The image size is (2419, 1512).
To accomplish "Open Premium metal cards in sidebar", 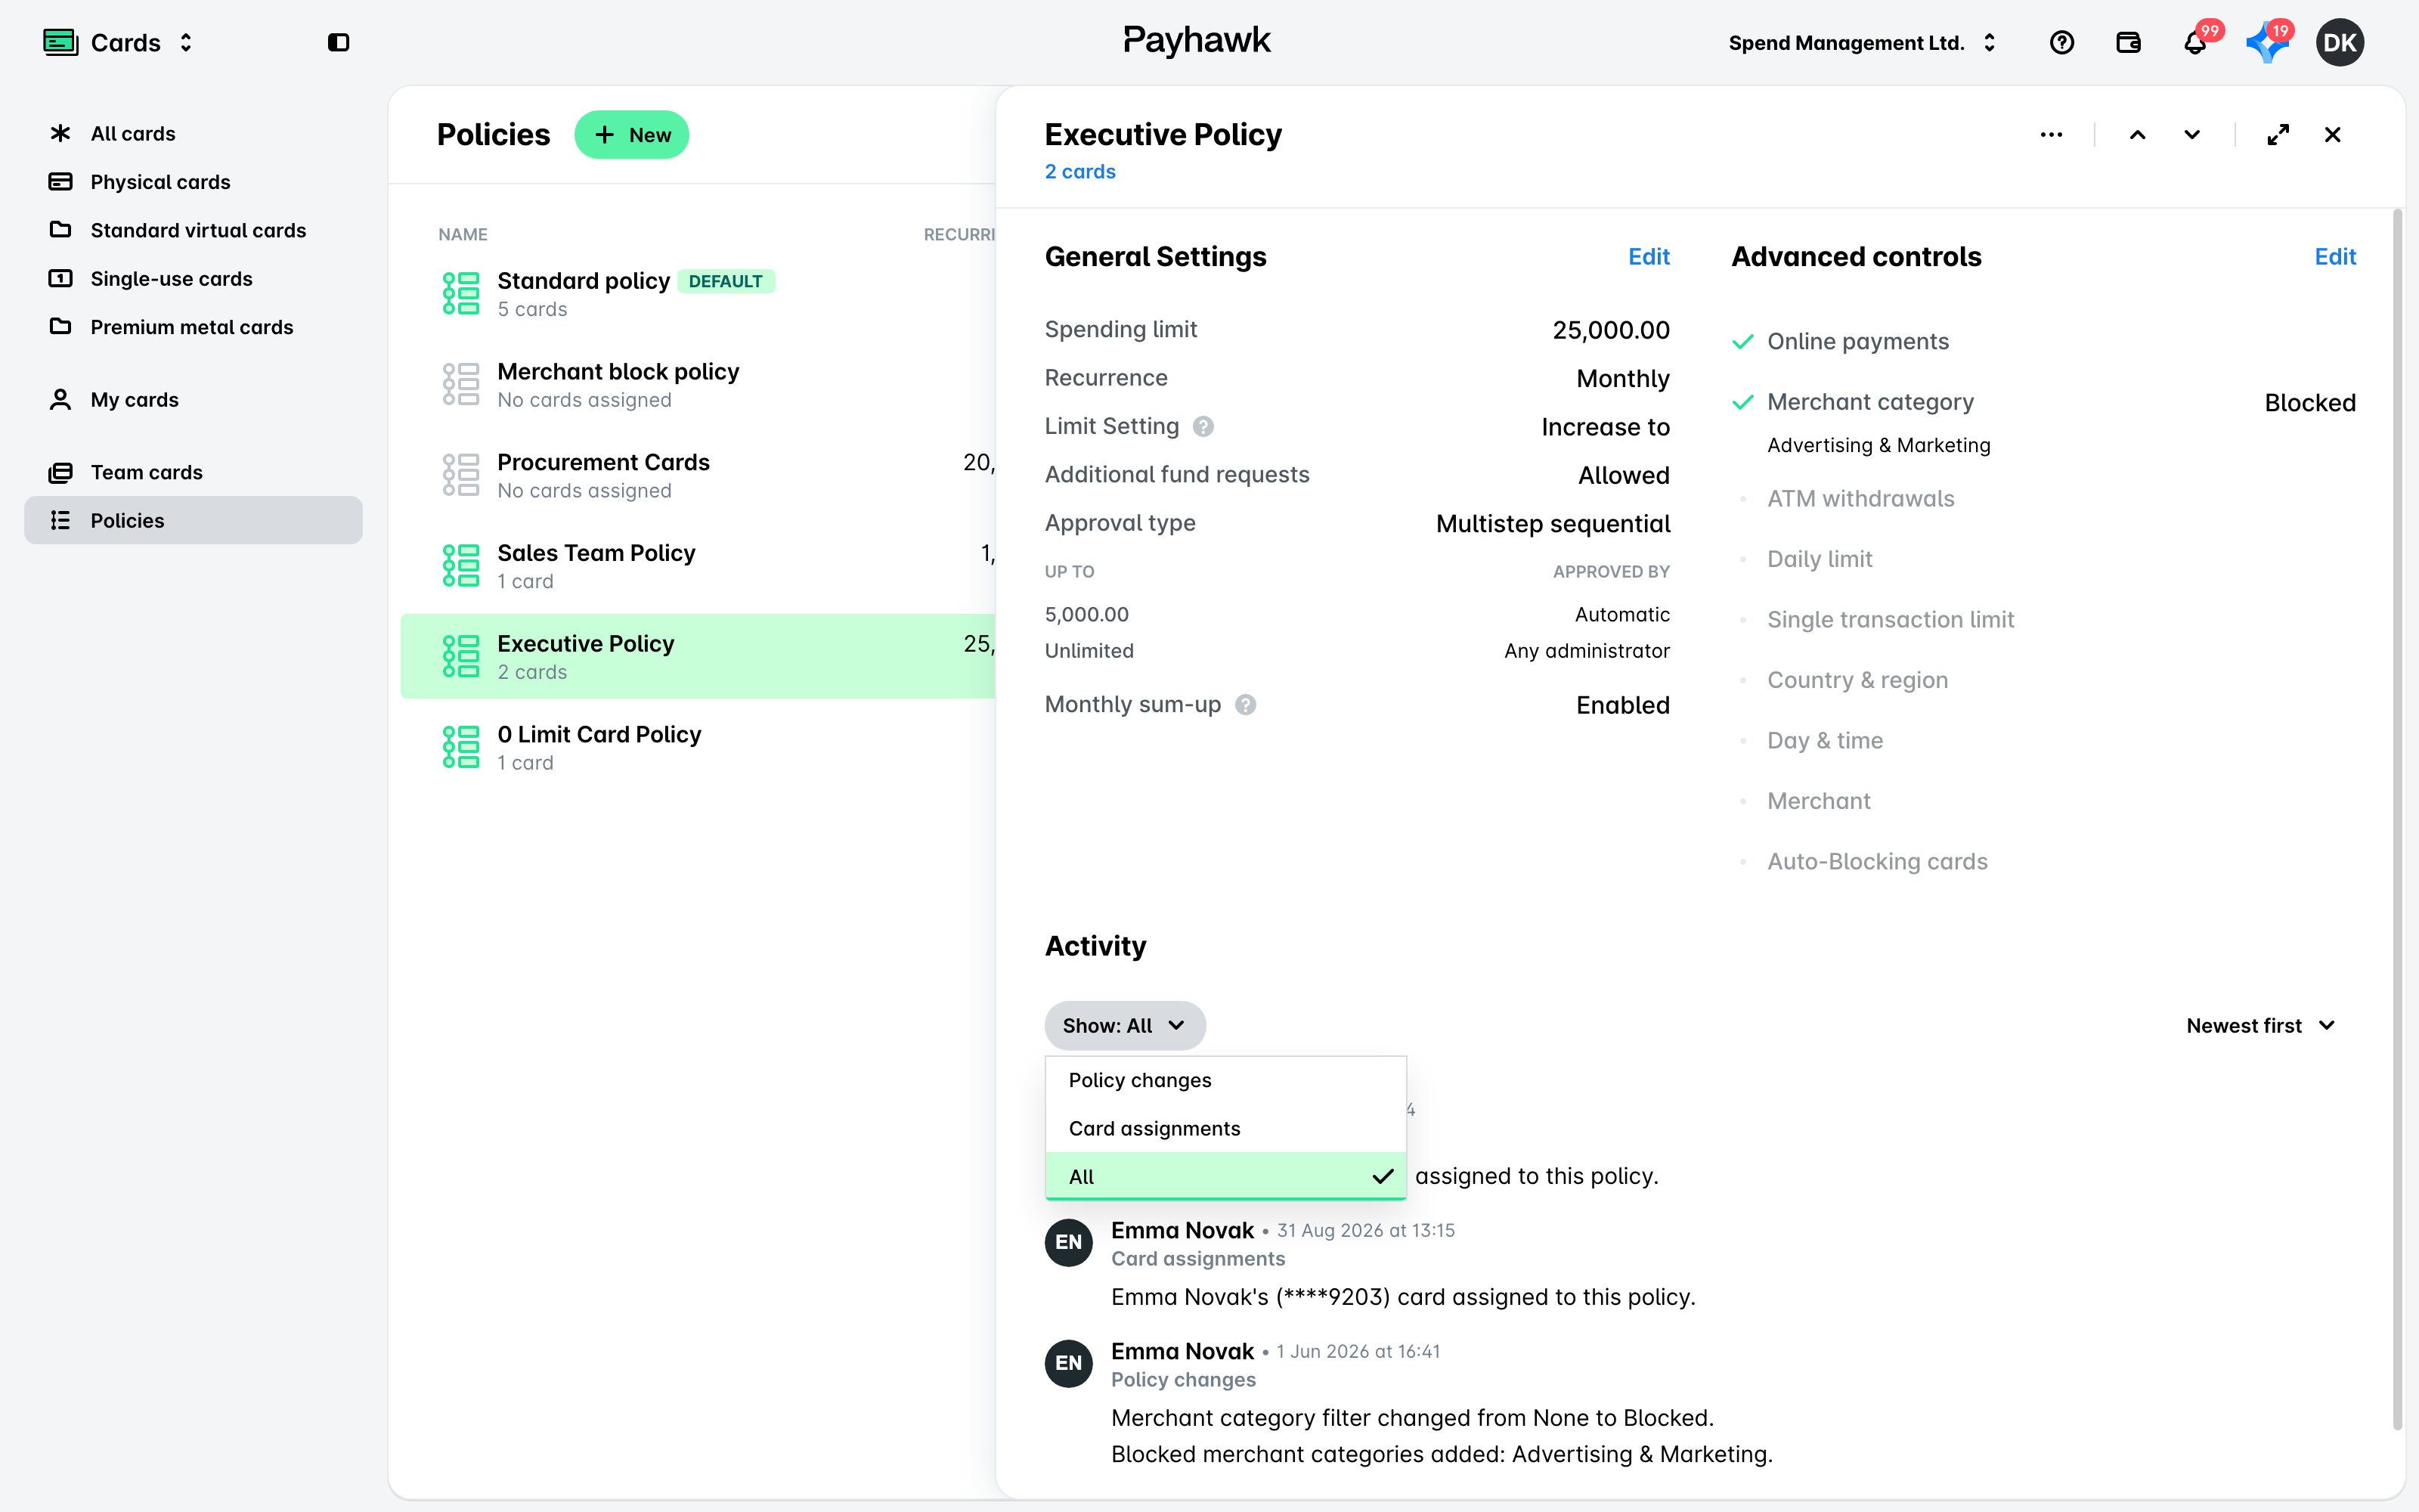I will click(x=193, y=327).
